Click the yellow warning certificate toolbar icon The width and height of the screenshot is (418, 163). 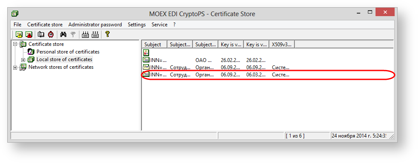tap(19, 34)
